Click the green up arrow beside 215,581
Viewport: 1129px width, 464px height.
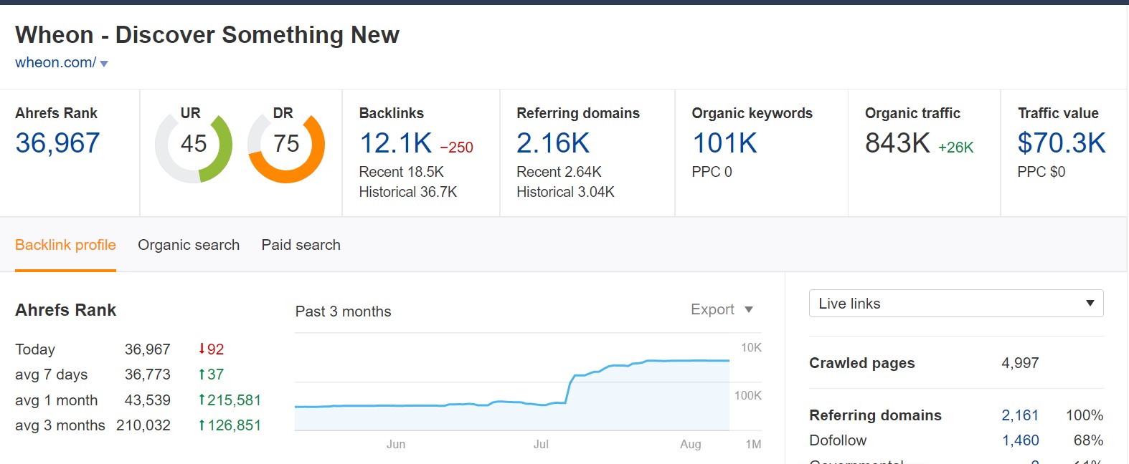click(x=202, y=400)
